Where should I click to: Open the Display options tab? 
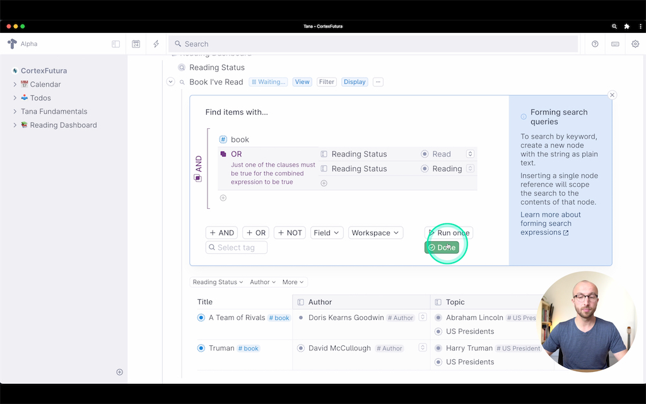click(355, 81)
